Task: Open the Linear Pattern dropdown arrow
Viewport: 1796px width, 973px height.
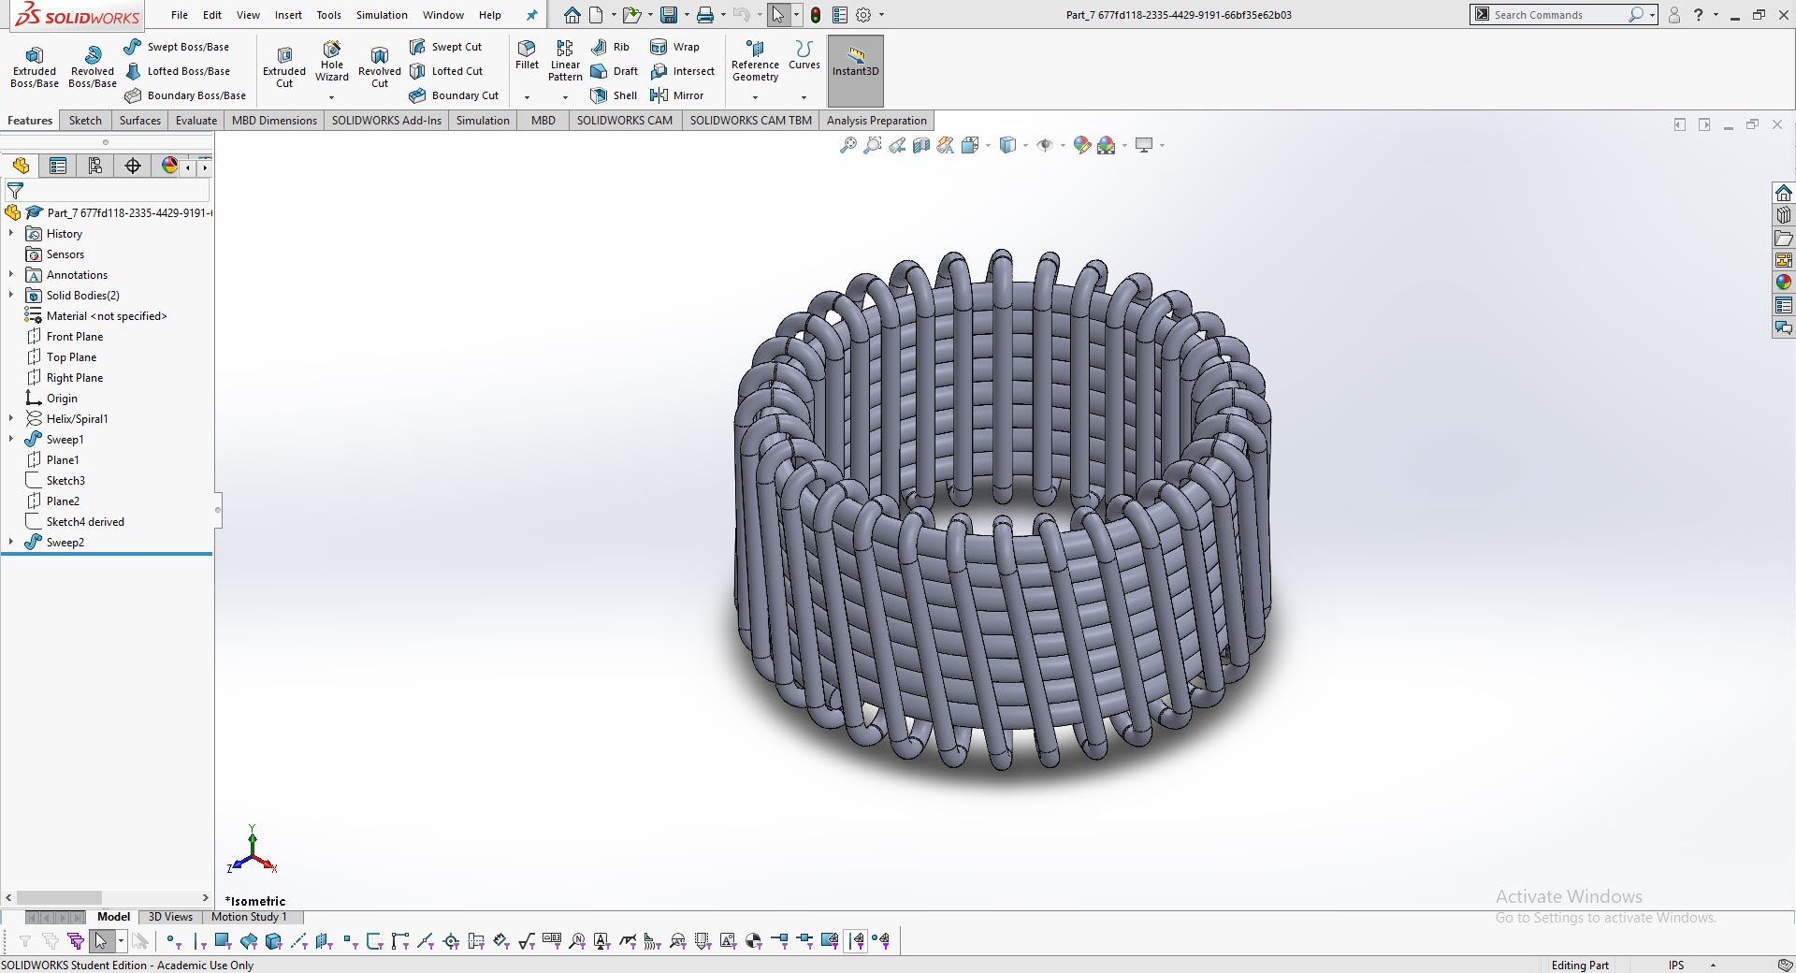Action: (x=565, y=97)
